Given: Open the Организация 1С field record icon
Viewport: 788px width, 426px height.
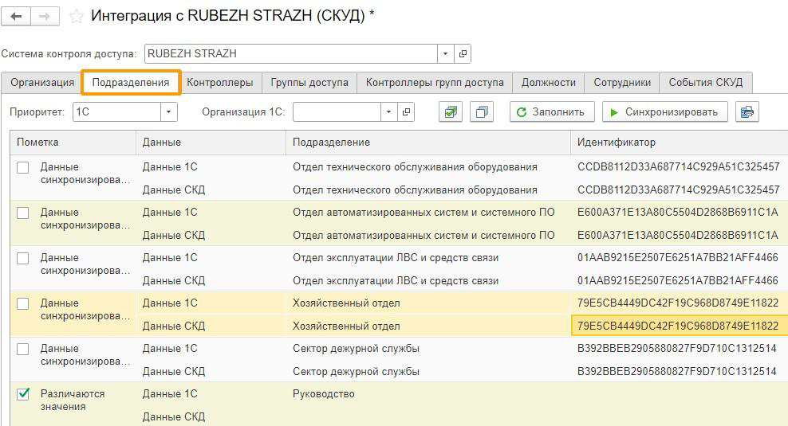Looking at the screenshot, I should pos(407,112).
